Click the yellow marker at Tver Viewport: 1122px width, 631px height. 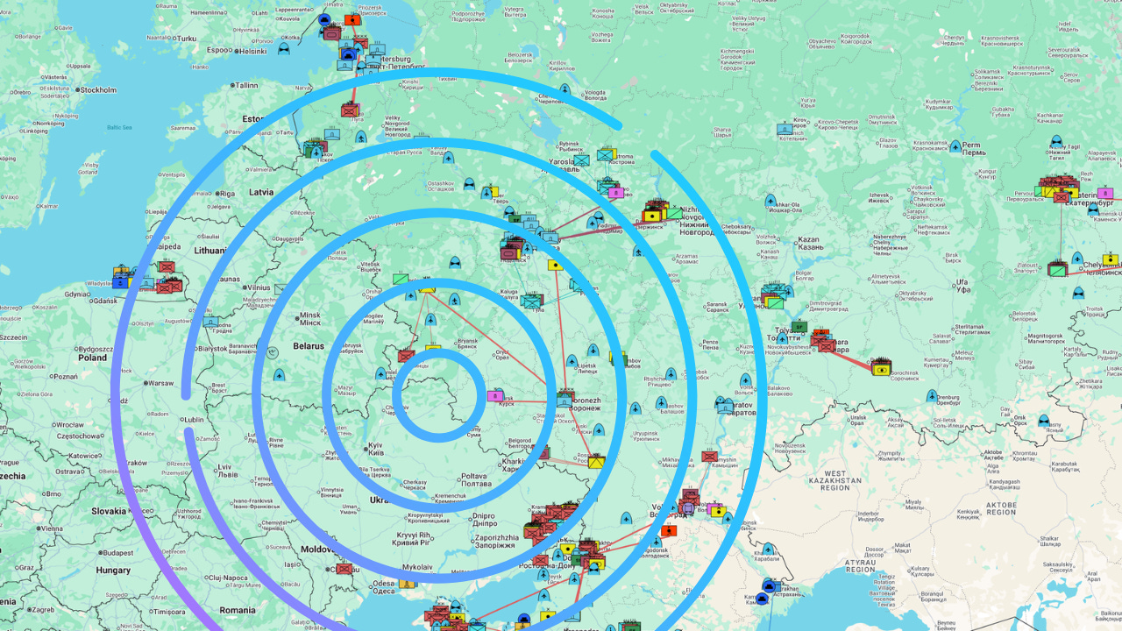point(493,190)
